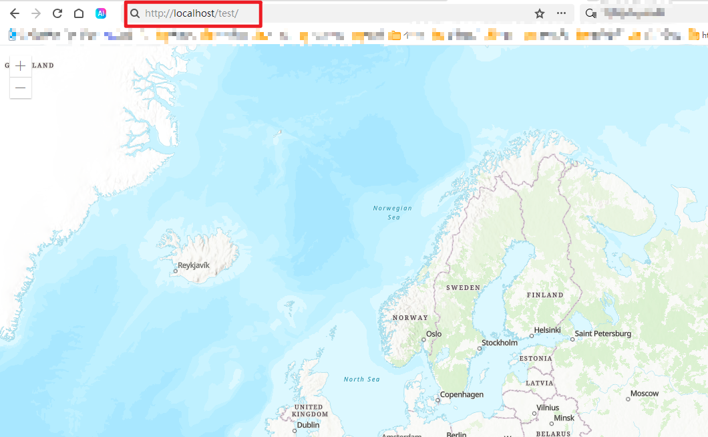
Task: Click the search icon in address bar
Action: coord(135,13)
